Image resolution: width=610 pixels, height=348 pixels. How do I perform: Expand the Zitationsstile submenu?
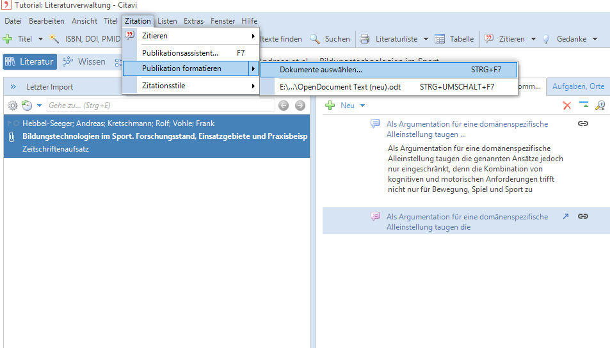253,86
